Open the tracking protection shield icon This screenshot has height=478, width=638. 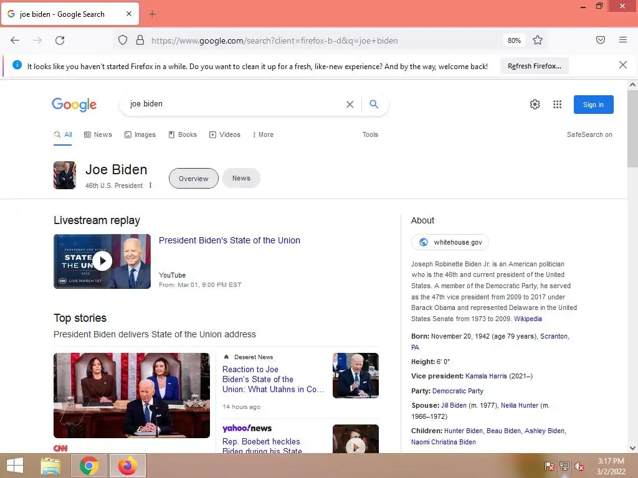pyautogui.click(x=123, y=40)
